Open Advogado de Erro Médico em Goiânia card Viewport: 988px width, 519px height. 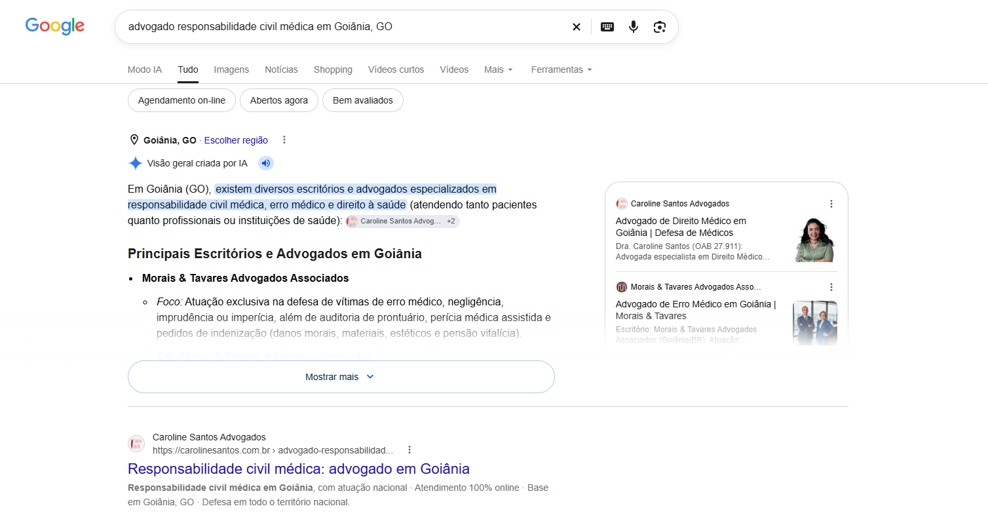696,310
